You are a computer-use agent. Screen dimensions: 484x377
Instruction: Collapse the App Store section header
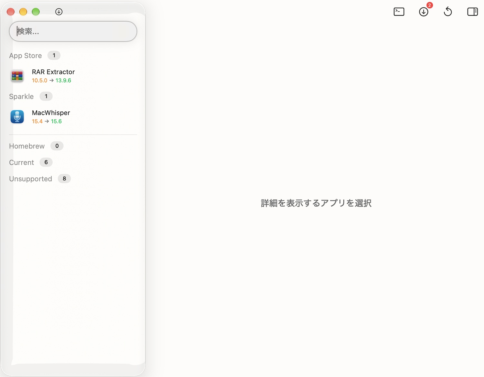[x=25, y=56]
